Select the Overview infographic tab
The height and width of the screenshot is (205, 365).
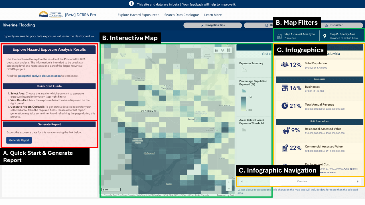tap(302, 181)
